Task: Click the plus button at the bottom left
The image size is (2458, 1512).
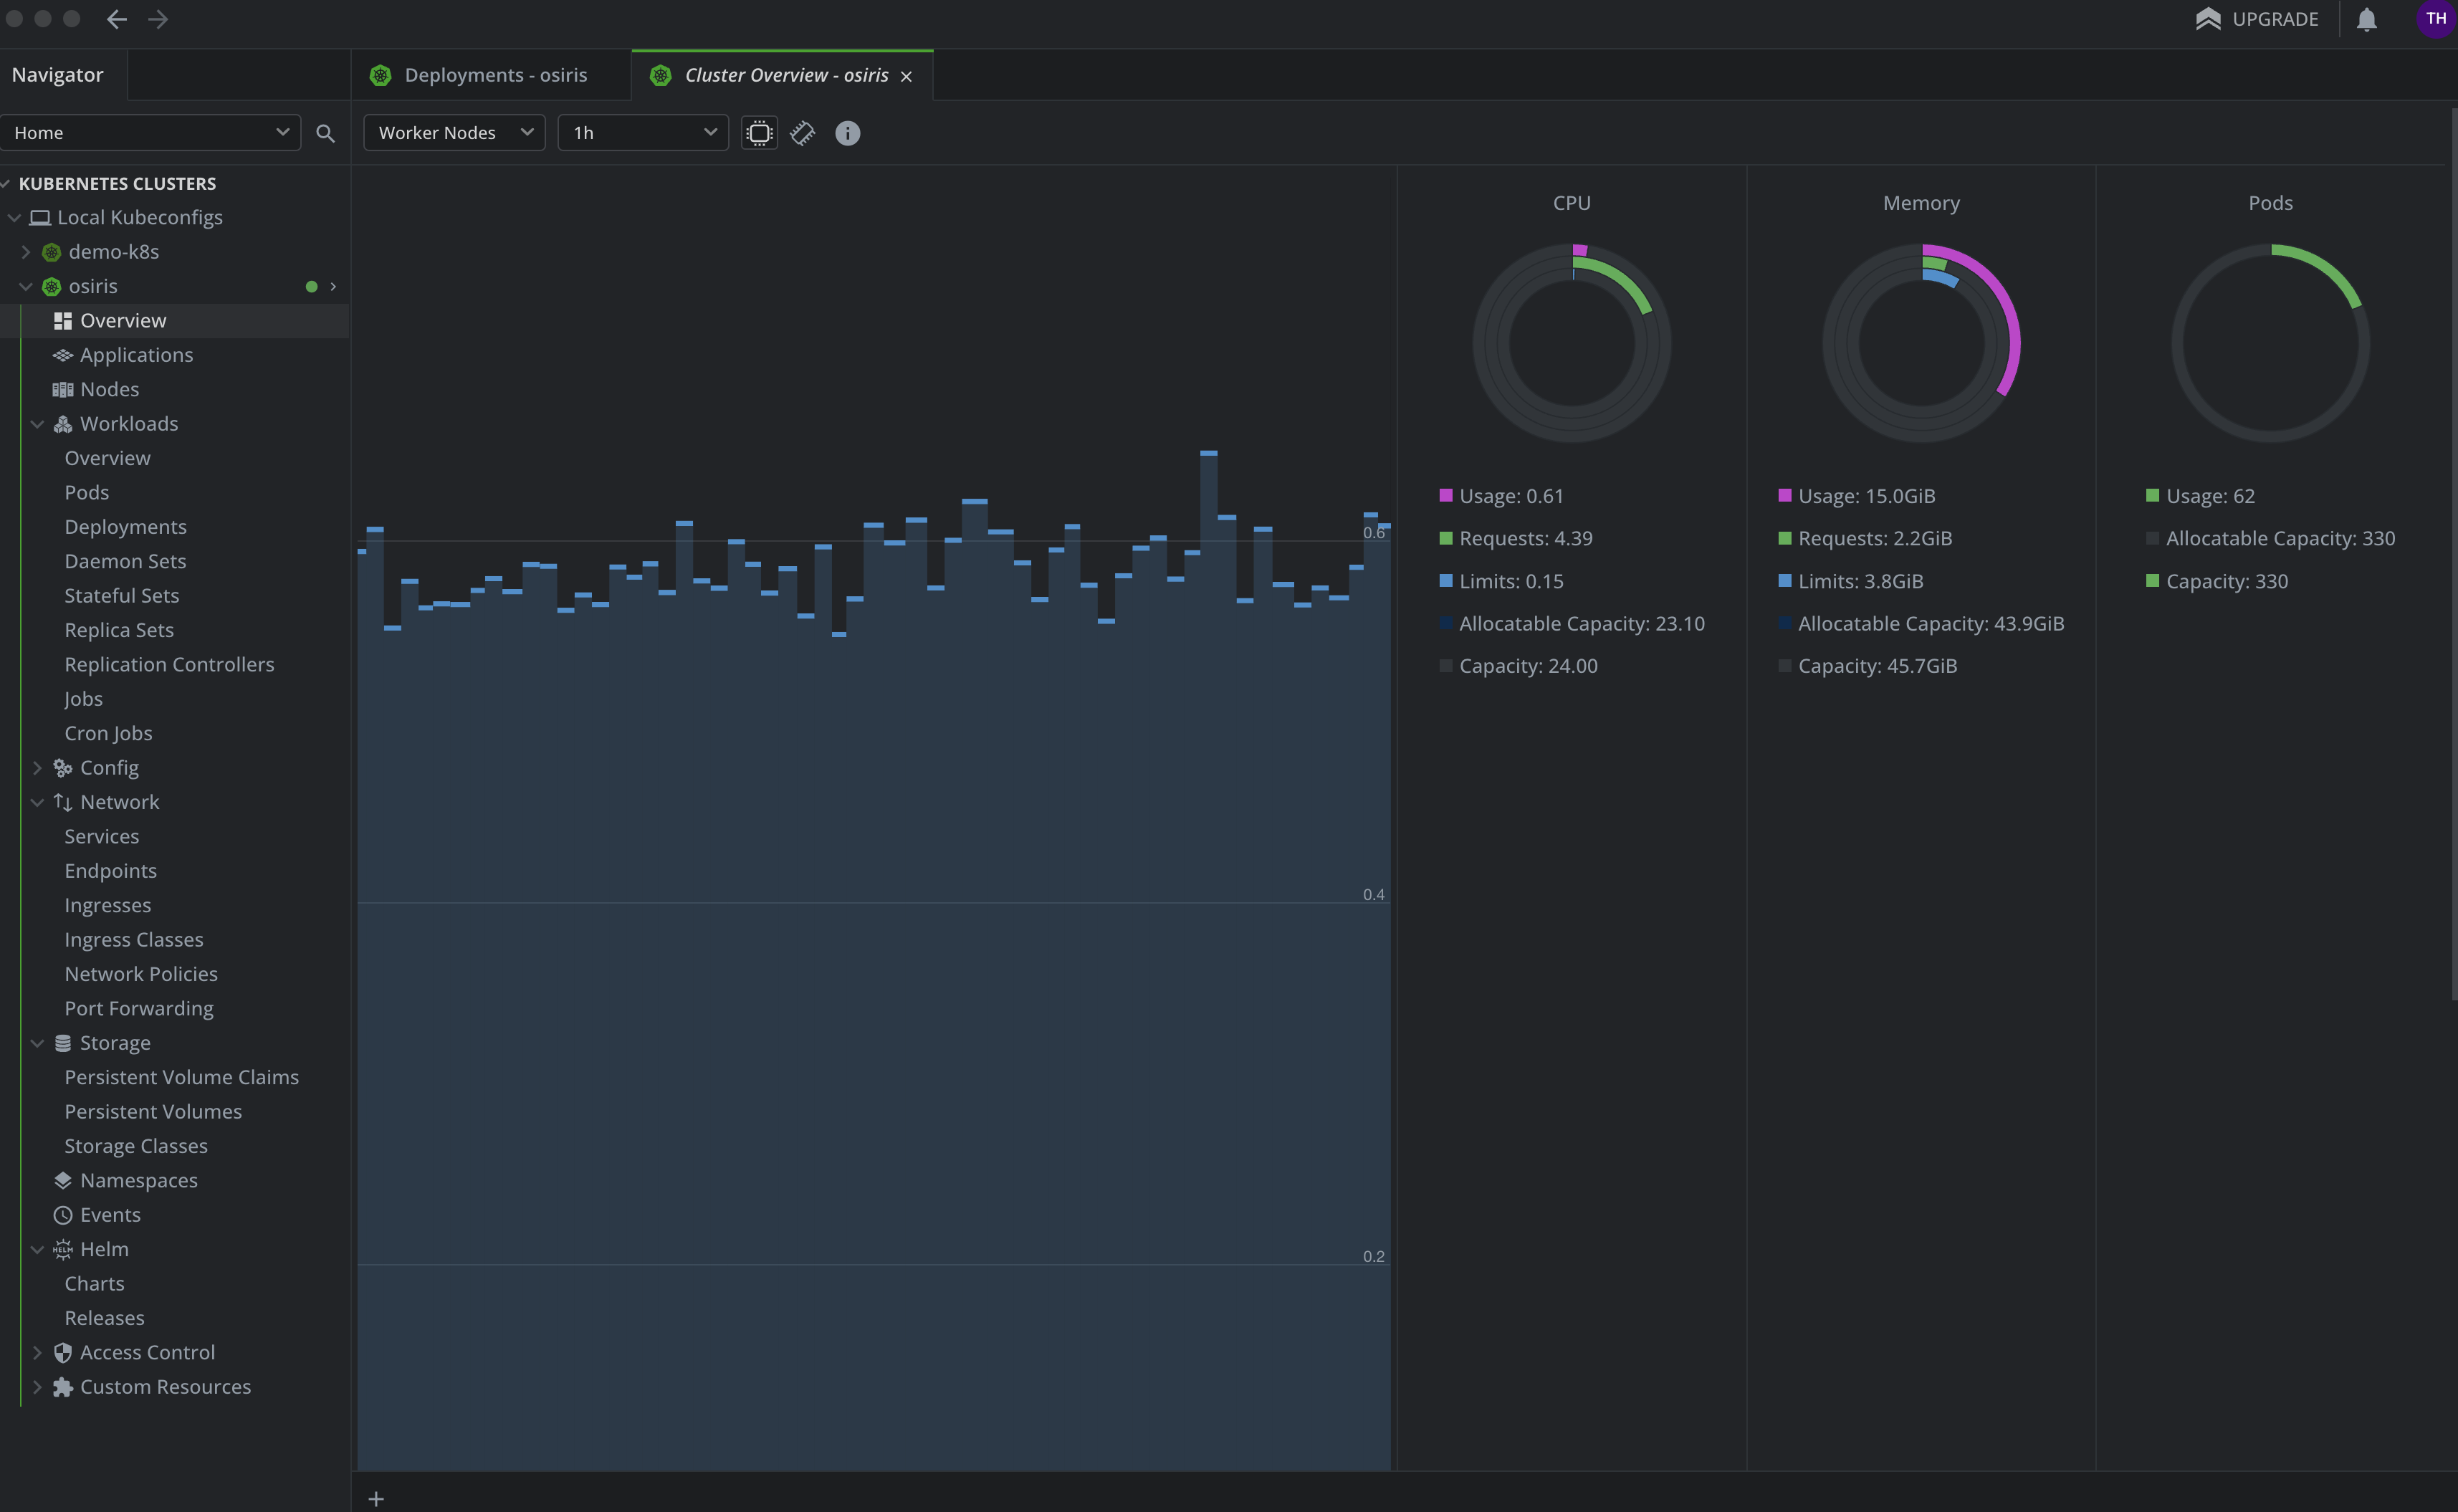Action: tap(376, 1498)
